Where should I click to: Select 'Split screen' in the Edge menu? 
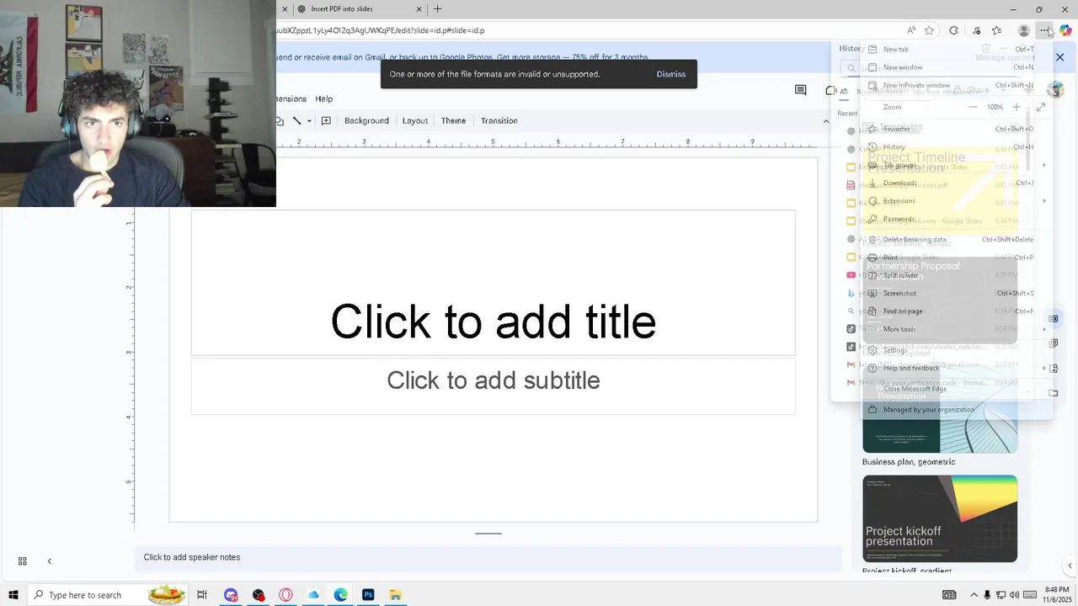pos(957,275)
